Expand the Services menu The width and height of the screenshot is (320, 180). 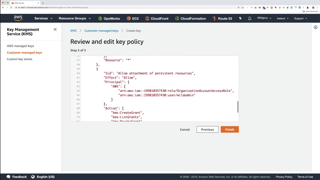[x=43, y=18]
